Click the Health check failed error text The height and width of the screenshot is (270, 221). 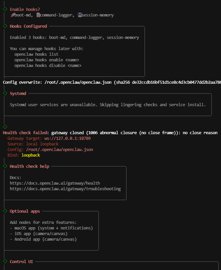point(26,133)
